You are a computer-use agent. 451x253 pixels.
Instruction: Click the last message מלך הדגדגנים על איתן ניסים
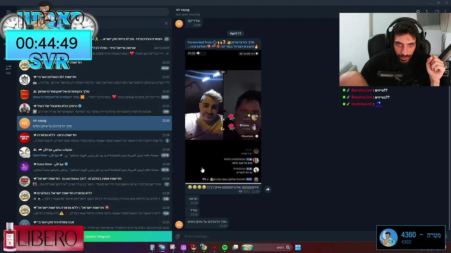pos(207,223)
